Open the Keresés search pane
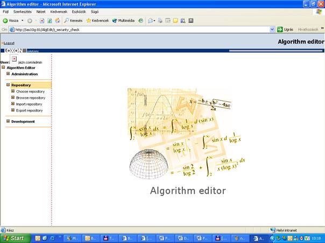The image size is (325, 243). (73, 21)
